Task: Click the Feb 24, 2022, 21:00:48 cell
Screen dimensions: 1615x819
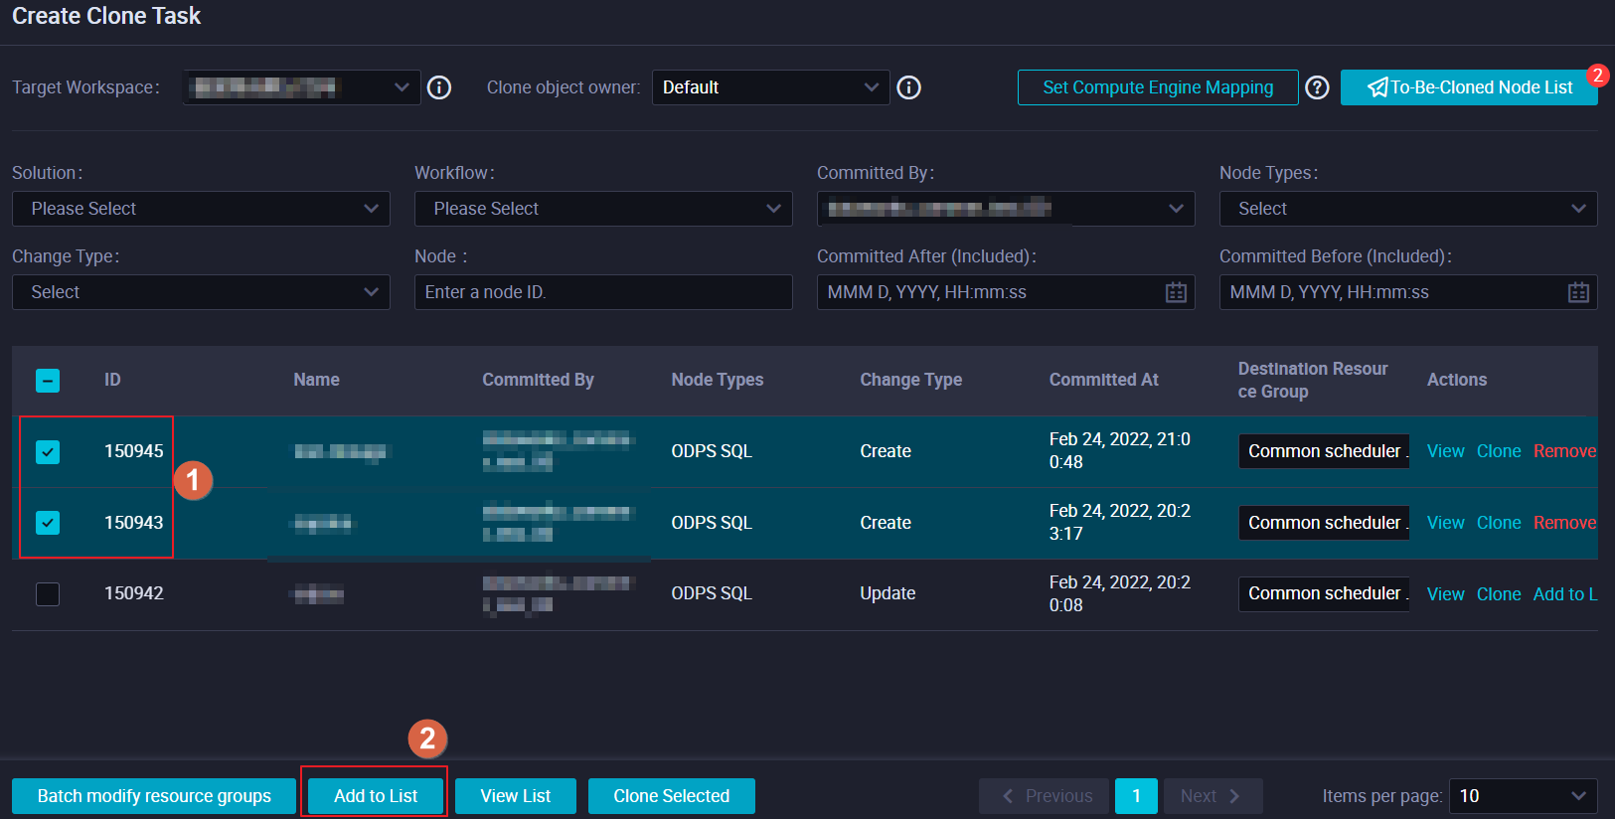Action: coord(1120,451)
